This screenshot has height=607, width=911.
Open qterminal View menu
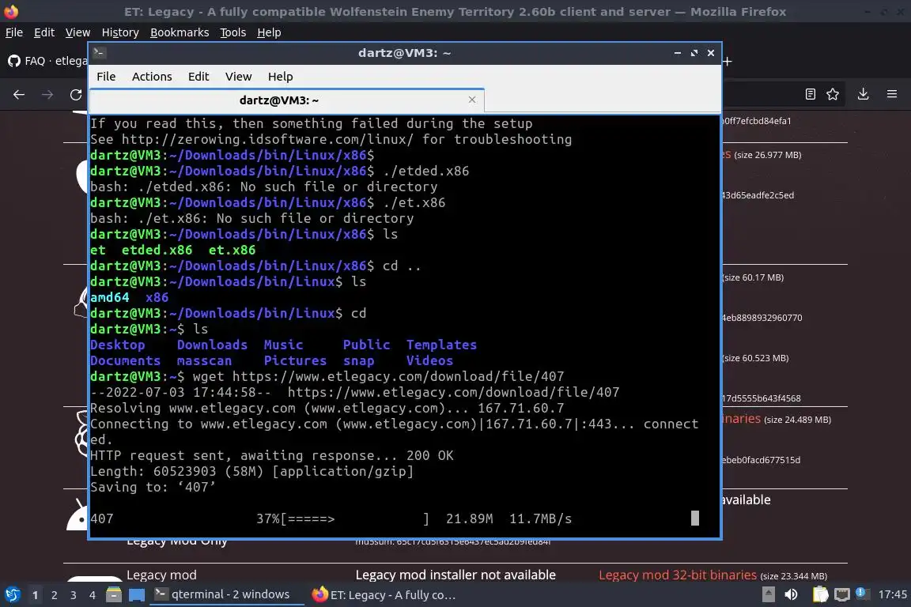pyautogui.click(x=238, y=77)
